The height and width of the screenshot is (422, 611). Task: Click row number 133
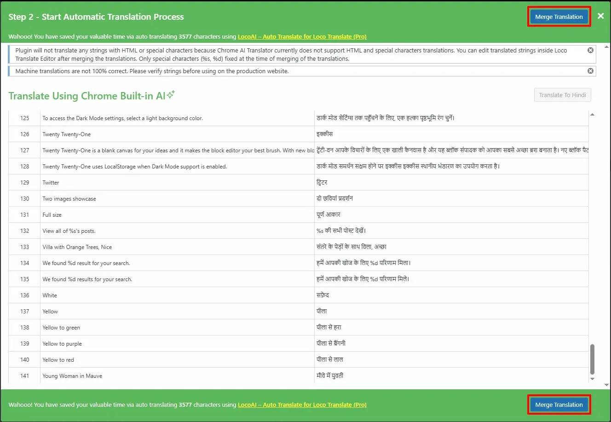(25, 247)
